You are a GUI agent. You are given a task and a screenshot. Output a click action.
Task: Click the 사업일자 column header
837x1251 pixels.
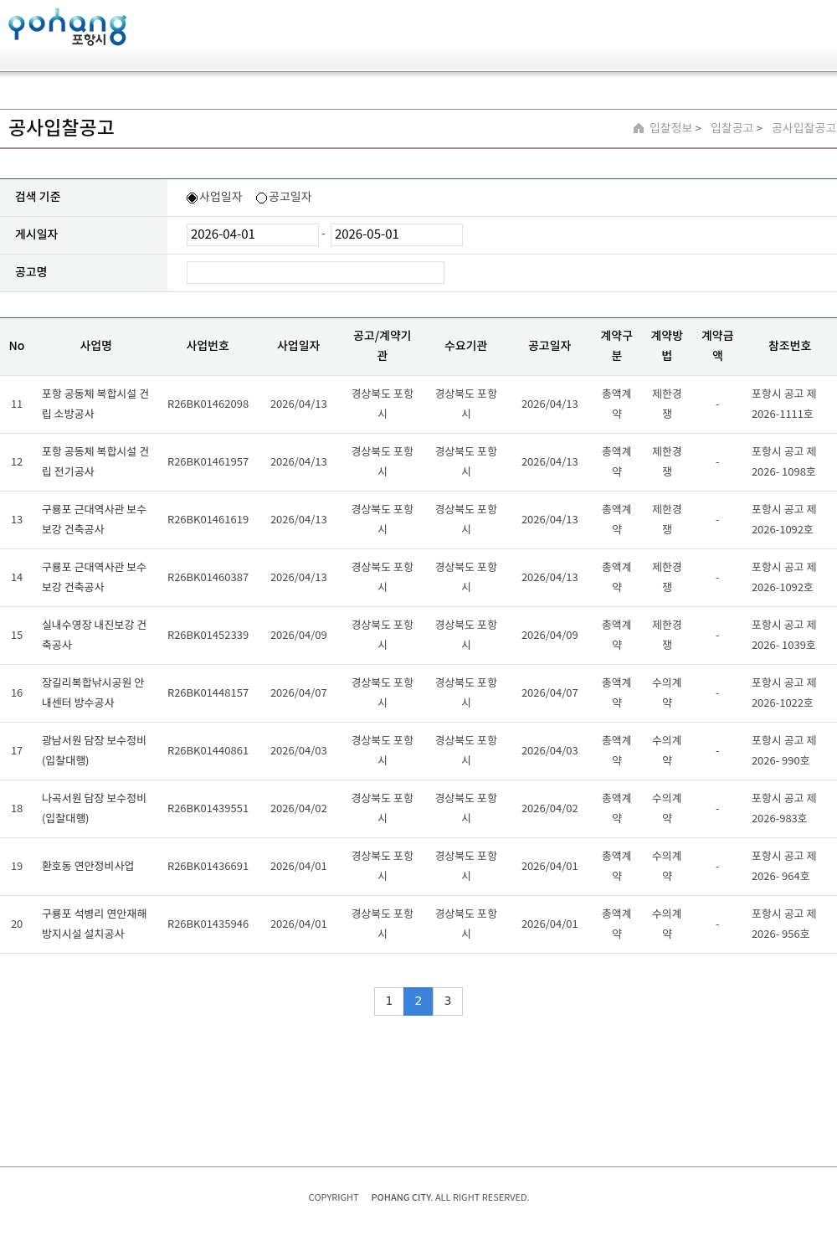click(x=298, y=346)
